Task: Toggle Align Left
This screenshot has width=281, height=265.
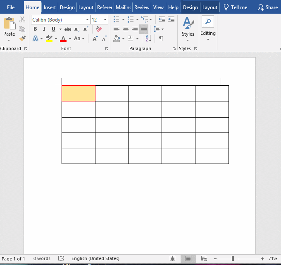Action: (117, 29)
